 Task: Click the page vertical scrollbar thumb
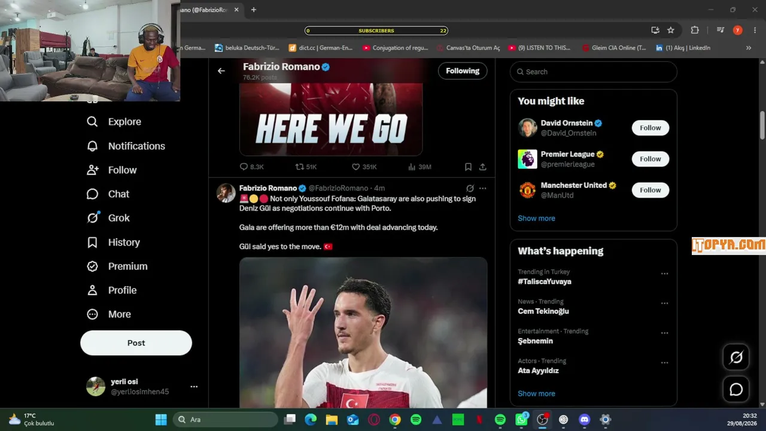click(x=762, y=125)
